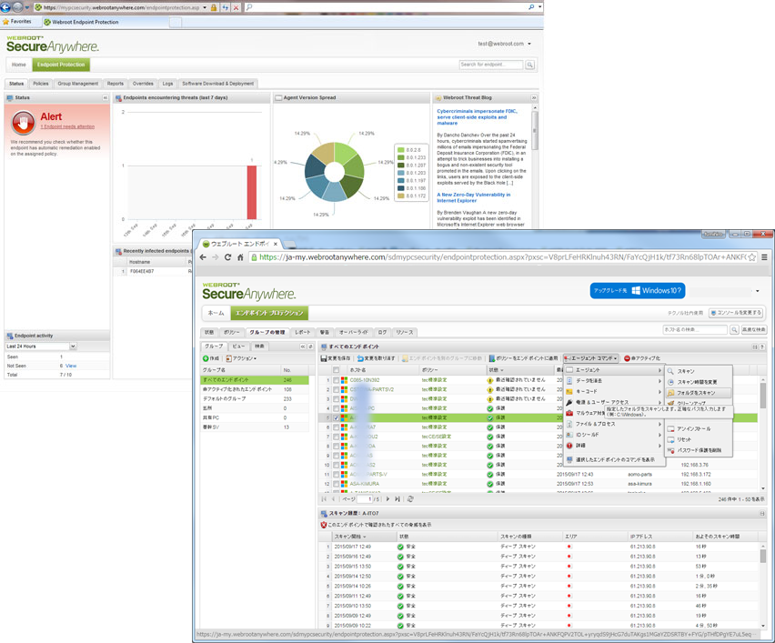The image size is (775, 643).
Task: Go to last page arrow in endpoint pager
Action: pos(397,499)
